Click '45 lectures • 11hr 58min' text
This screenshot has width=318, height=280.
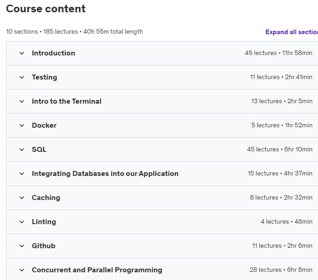pyautogui.click(x=278, y=53)
